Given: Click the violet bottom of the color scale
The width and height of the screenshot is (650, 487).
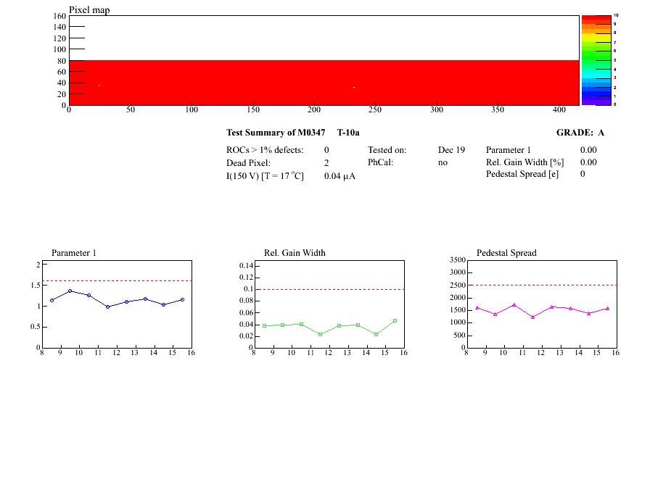Looking at the screenshot, I should pos(596,102).
